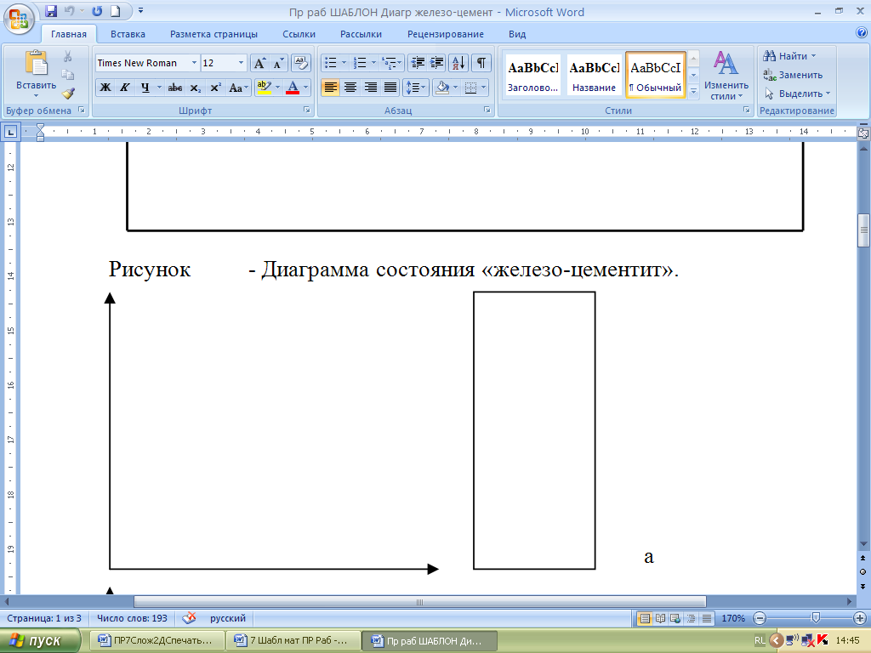Switch to the Рецензирование tab

click(446, 34)
